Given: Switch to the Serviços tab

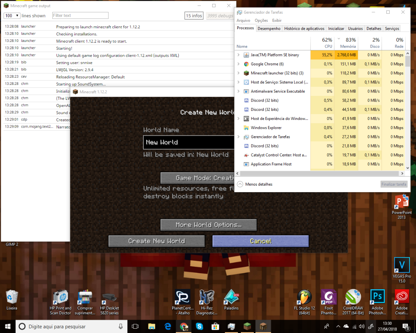Looking at the screenshot, I should tap(392, 29).
